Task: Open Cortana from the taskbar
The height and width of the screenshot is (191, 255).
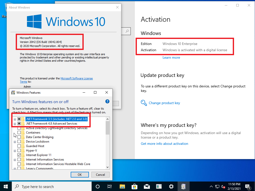Action: click(98, 187)
